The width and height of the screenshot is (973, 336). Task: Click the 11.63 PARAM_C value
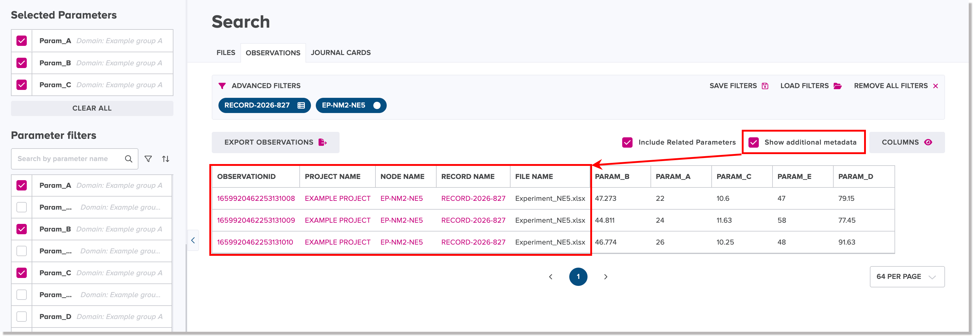tap(724, 220)
